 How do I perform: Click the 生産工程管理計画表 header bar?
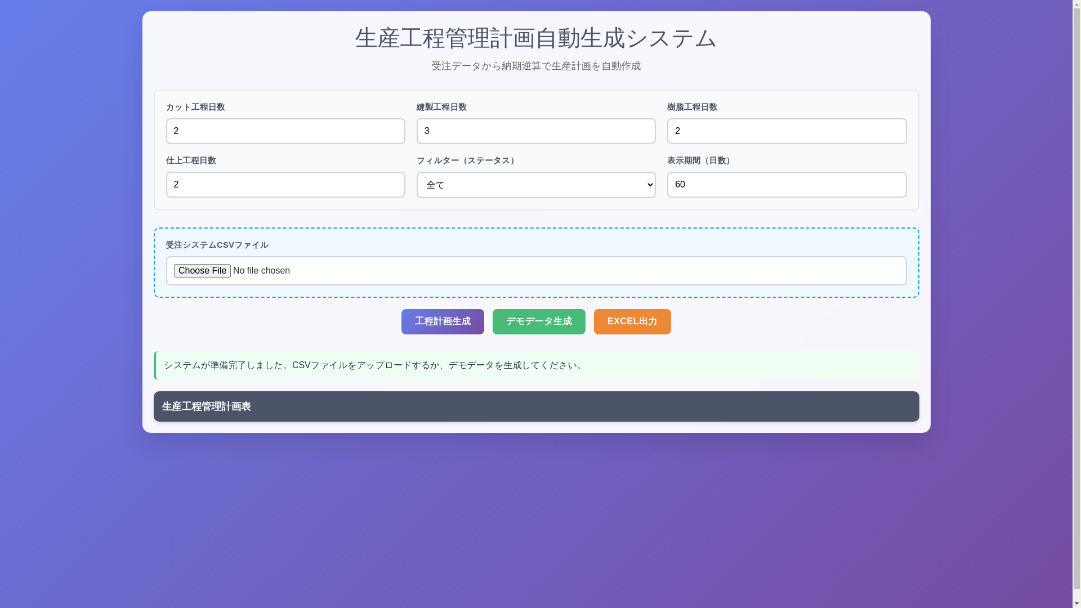(x=536, y=406)
